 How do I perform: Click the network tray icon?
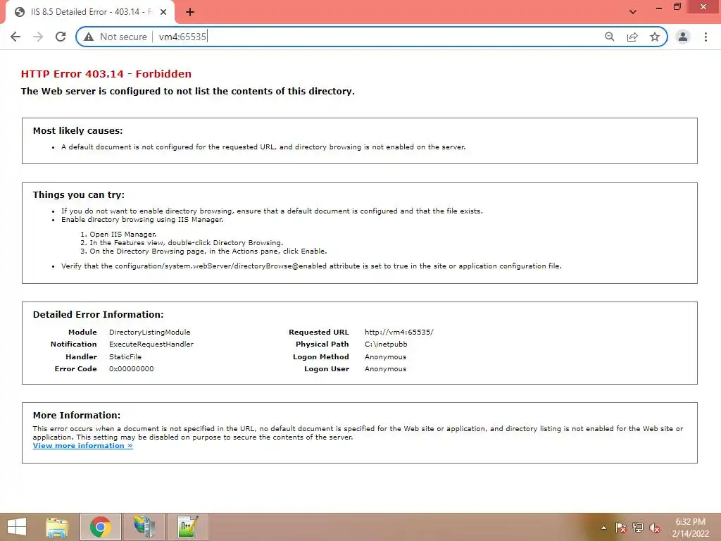point(638,528)
